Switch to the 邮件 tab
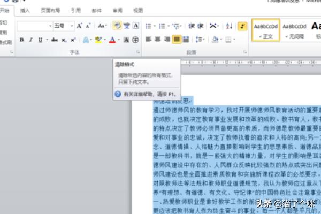 [97, 11]
